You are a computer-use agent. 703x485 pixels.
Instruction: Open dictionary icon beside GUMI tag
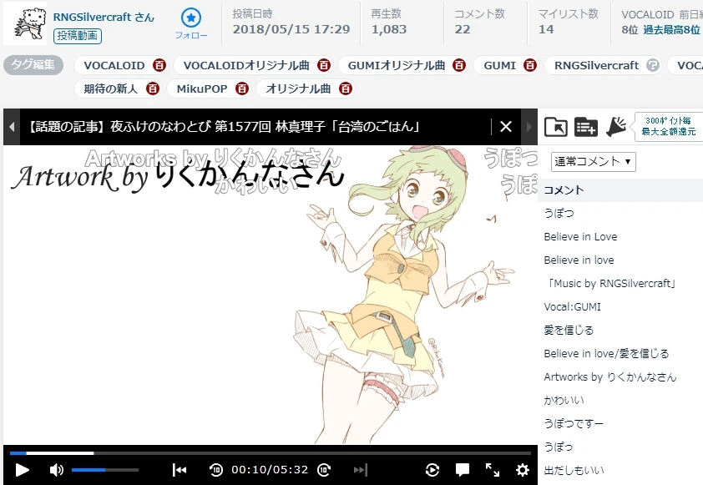530,65
